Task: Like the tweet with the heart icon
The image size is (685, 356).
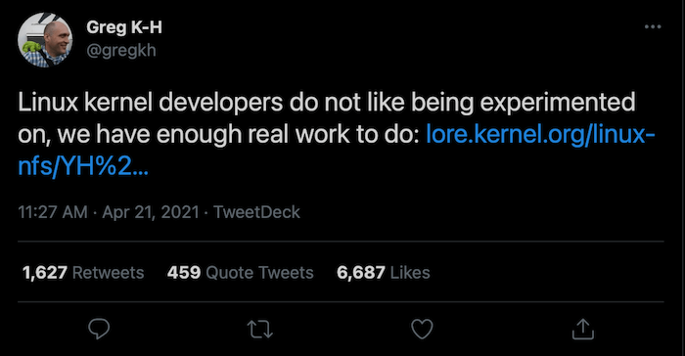Action: coord(422,329)
